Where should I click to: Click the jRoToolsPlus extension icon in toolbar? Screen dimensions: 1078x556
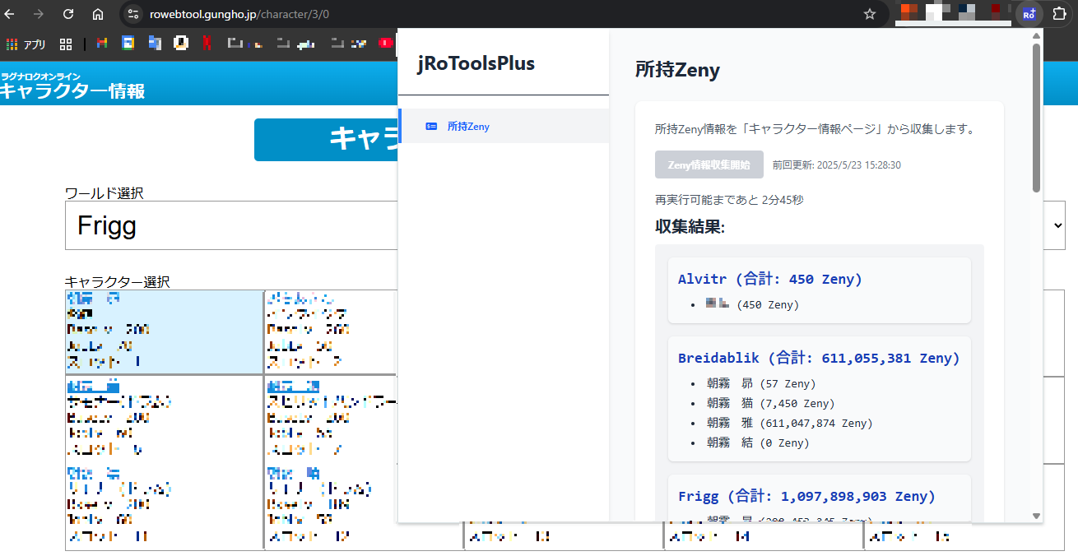tap(1029, 14)
